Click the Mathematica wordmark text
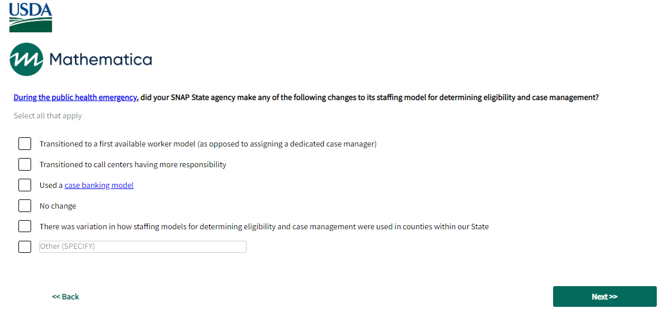 101,59
